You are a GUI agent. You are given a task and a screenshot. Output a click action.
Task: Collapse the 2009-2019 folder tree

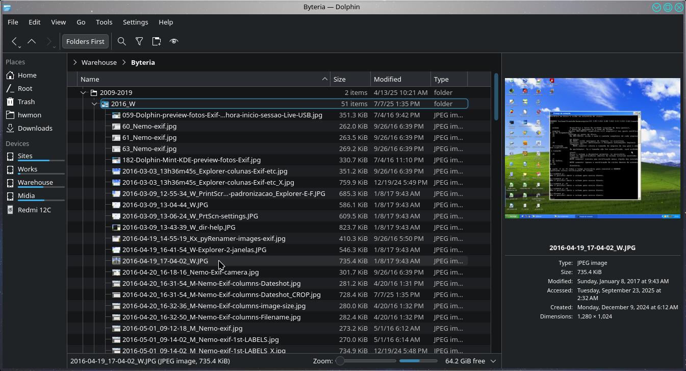pos(83,93)
